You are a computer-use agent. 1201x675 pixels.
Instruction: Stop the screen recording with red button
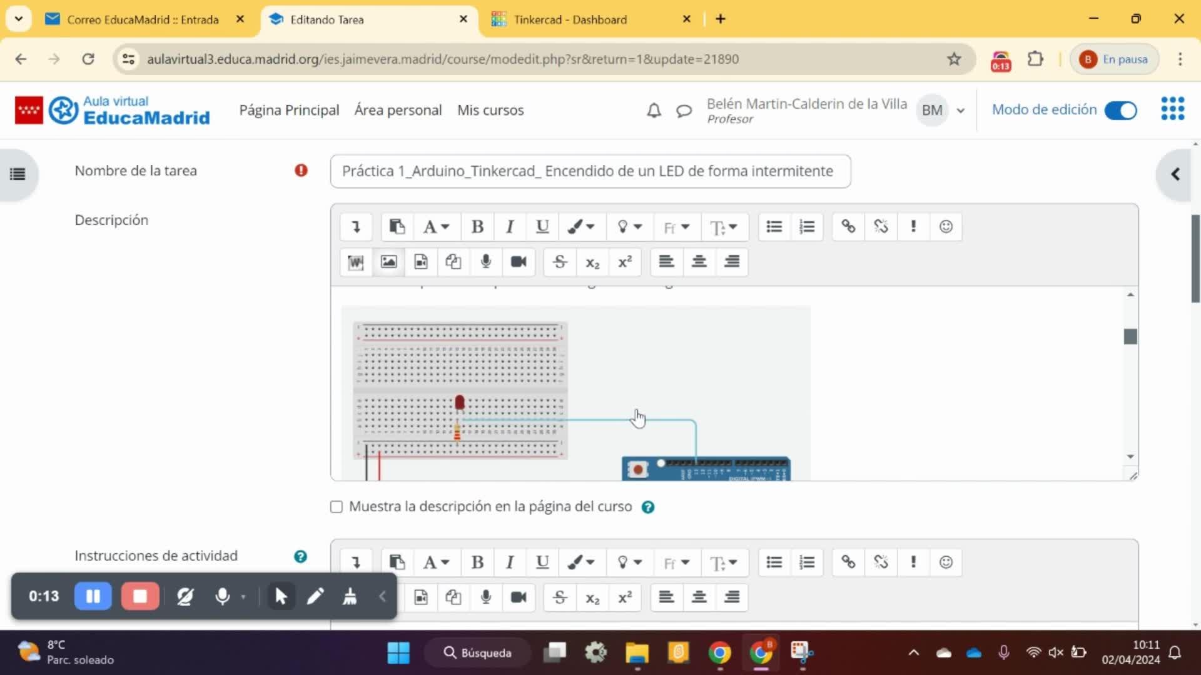pos(140,596)
